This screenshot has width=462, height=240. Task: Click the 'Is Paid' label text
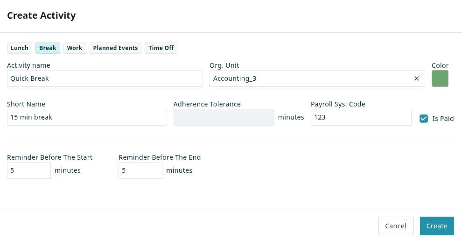pos(443,119)
